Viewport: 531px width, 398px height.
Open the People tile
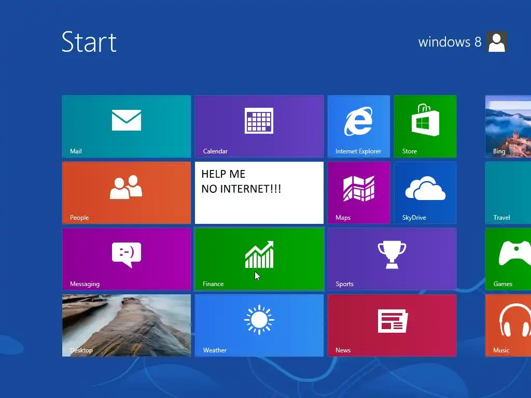127,193
